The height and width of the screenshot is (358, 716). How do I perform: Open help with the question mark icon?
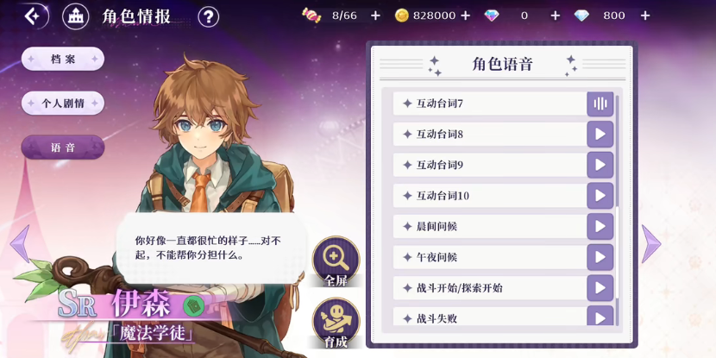[208, 17]
